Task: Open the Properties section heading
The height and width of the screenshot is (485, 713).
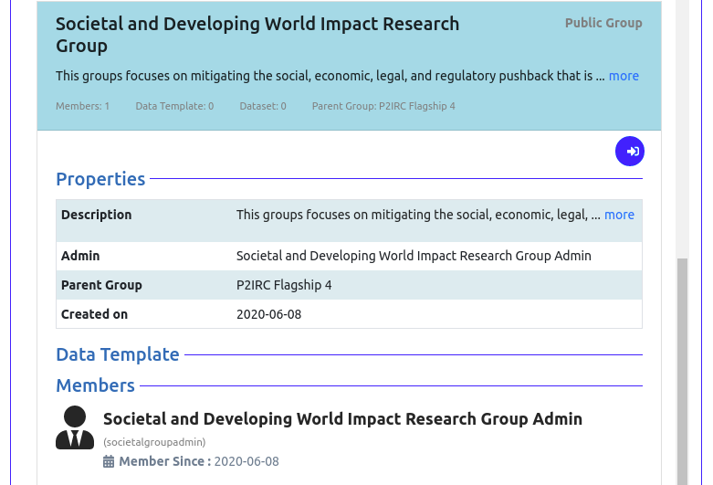Action: coord(100,179)
